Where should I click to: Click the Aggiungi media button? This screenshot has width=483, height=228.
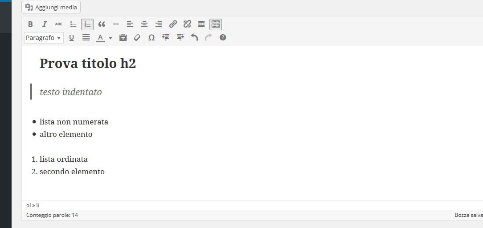(x=51, y=7)
